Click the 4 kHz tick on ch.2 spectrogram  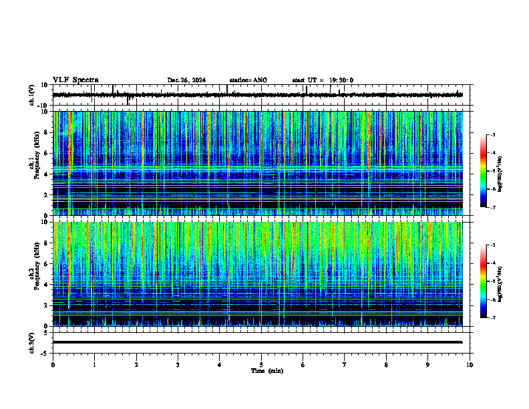tap(46, 285)
